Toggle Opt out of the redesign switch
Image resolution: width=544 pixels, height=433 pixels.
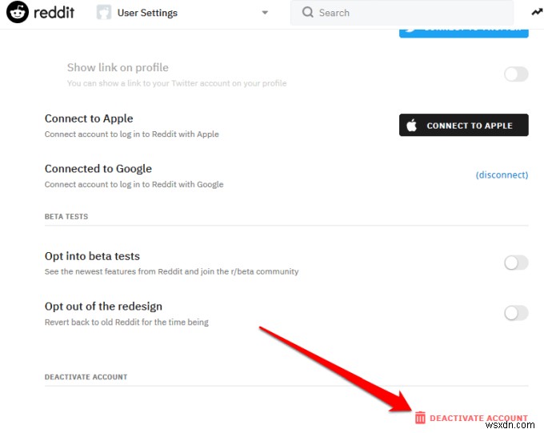click(516, 313)
